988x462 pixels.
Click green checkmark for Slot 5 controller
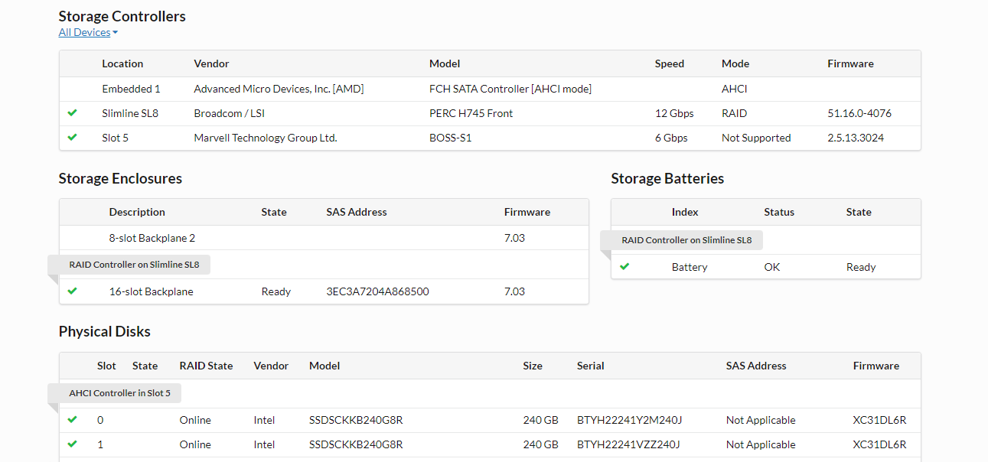72,138
